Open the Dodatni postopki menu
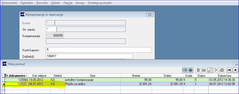Viewport: 239px width, 94px height. coord(100,3)
